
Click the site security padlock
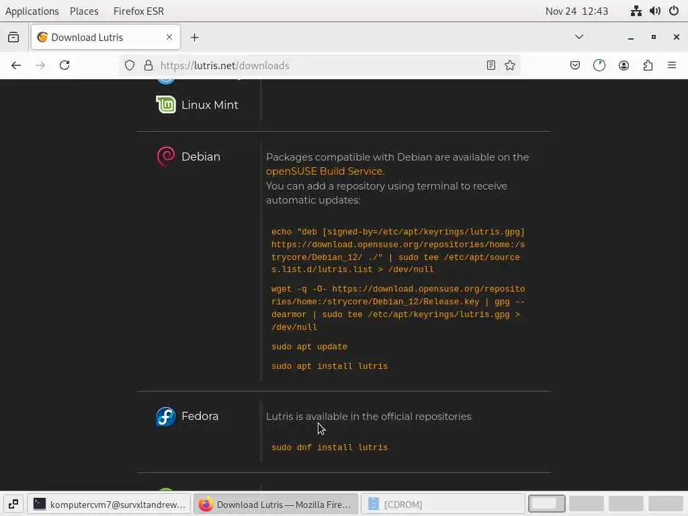(x=148, y=65)
